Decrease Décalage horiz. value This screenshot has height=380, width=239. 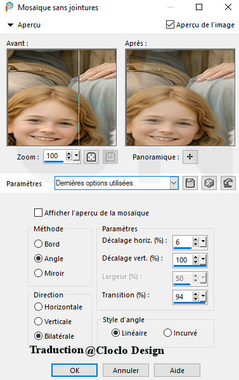196,244
